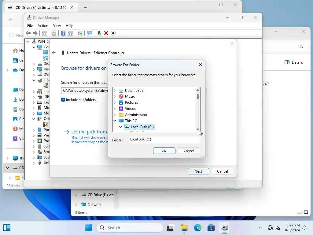Viewport: 313px width, 235px height.
Task: Click the folder tree scrollbar thumb
Action: tap(198, 96)
